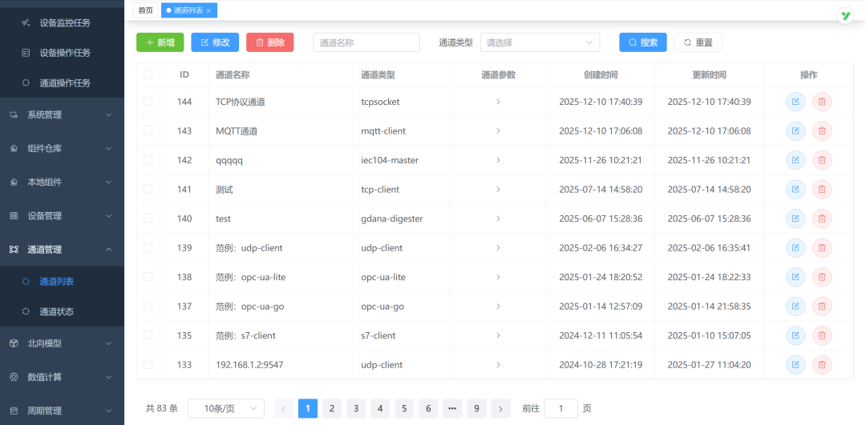Go to page 3 in pagination
Image resolution: width=866 pixels, height=425 pixels.
pyautogui.click(x=356, y=408)
